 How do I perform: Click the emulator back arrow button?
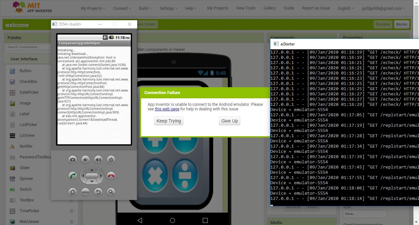(x=98, y=192)
